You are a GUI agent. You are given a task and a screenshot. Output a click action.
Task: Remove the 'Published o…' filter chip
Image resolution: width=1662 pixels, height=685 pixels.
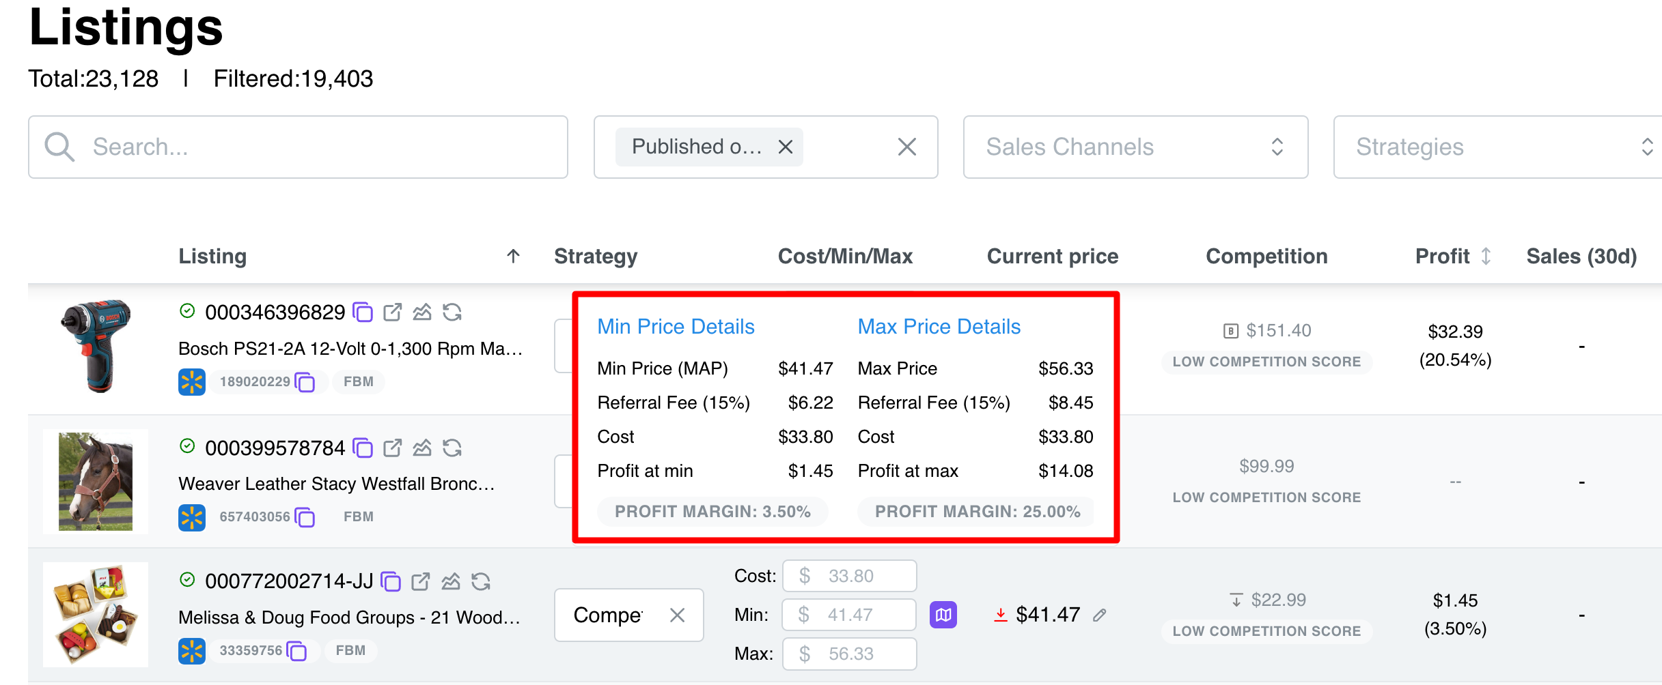786,147
